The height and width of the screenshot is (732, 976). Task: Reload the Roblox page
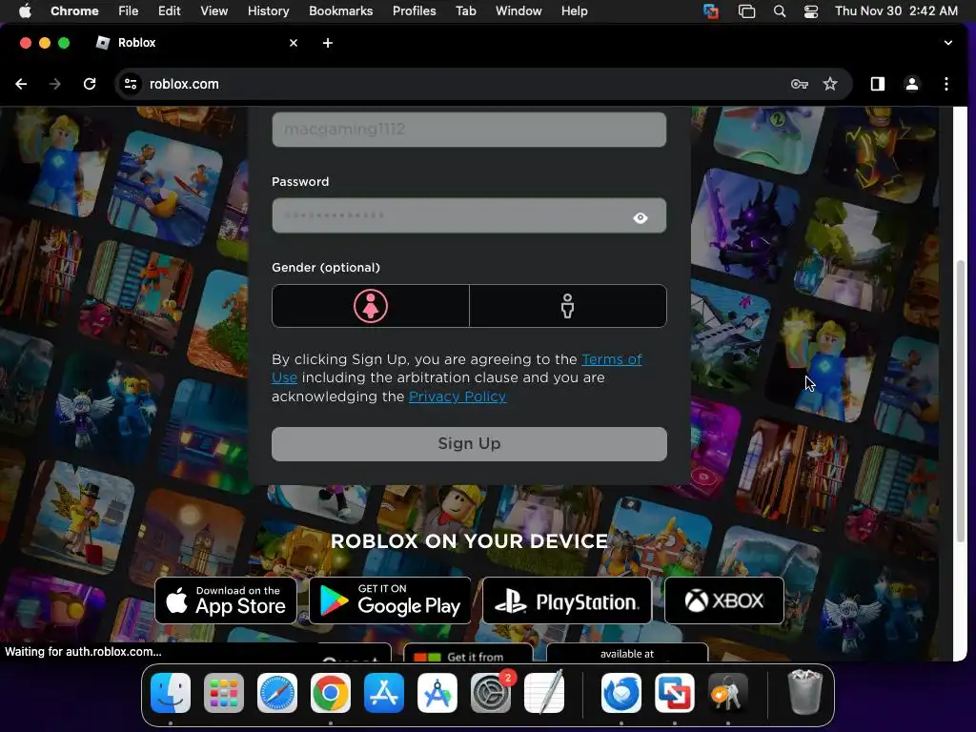point(90,84)
